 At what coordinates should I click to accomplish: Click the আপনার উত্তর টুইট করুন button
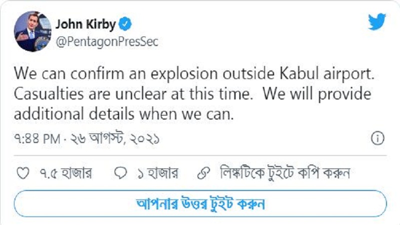point(200,203)
